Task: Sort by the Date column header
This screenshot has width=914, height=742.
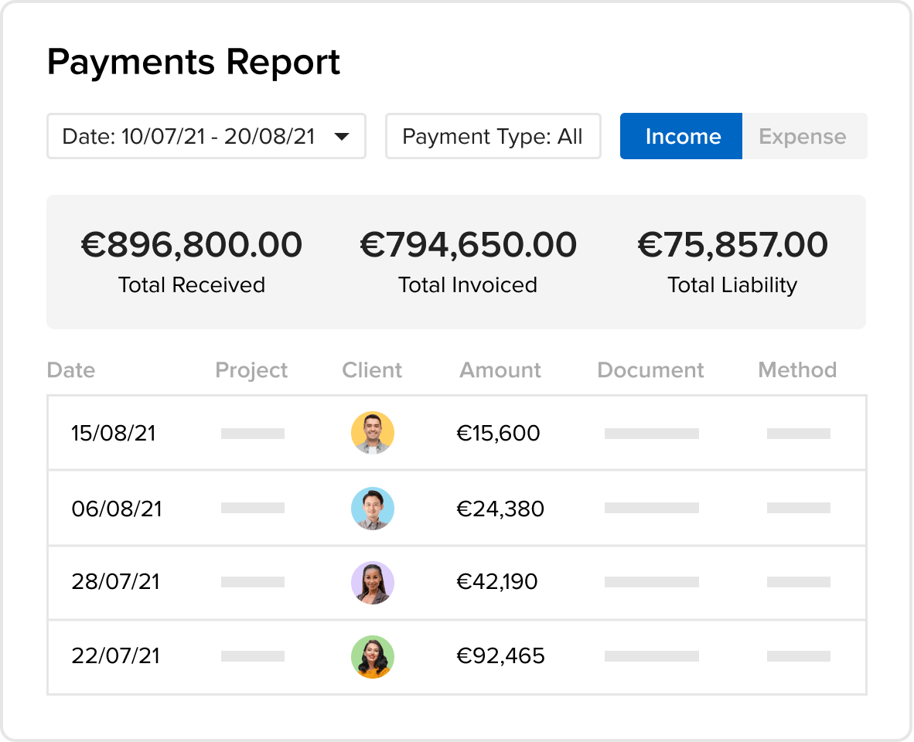Action: (x=71, y=369)
